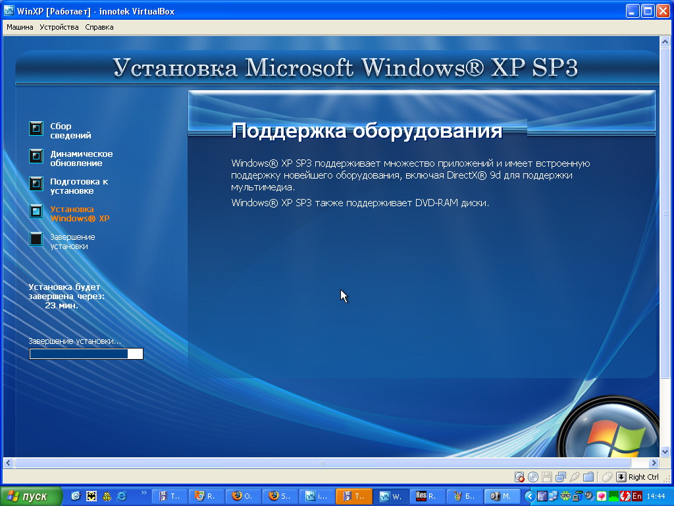Launch Internet Explorer from quick launch
The height and width of the screenshot is (506, 674).
[x=122, y=496]
